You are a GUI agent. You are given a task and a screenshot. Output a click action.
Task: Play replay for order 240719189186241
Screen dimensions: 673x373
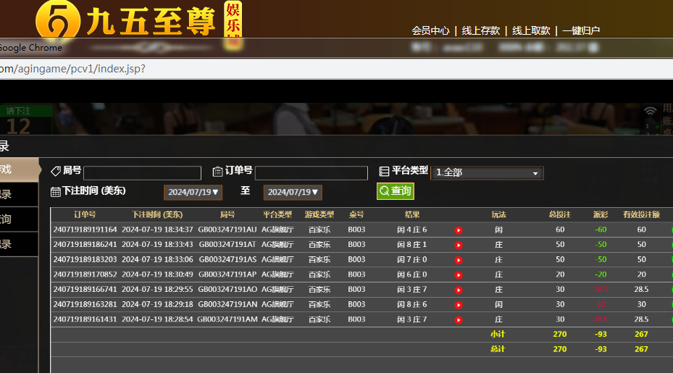point(458,246)
